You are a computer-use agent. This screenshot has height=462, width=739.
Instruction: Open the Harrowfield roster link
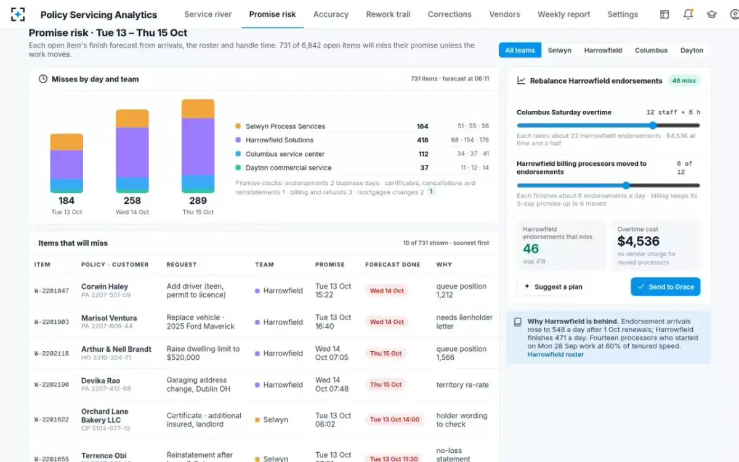[x=555, y=354]
